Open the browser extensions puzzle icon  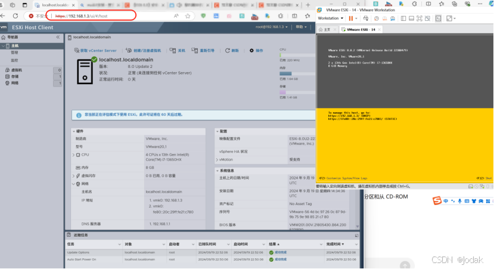pyautogui.click(x=281, y=16)
